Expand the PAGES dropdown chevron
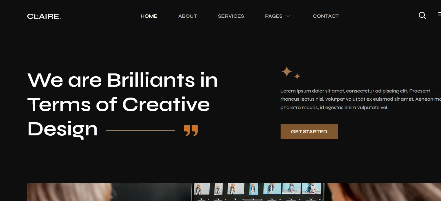The image size is (441, 201). point(288,16)
